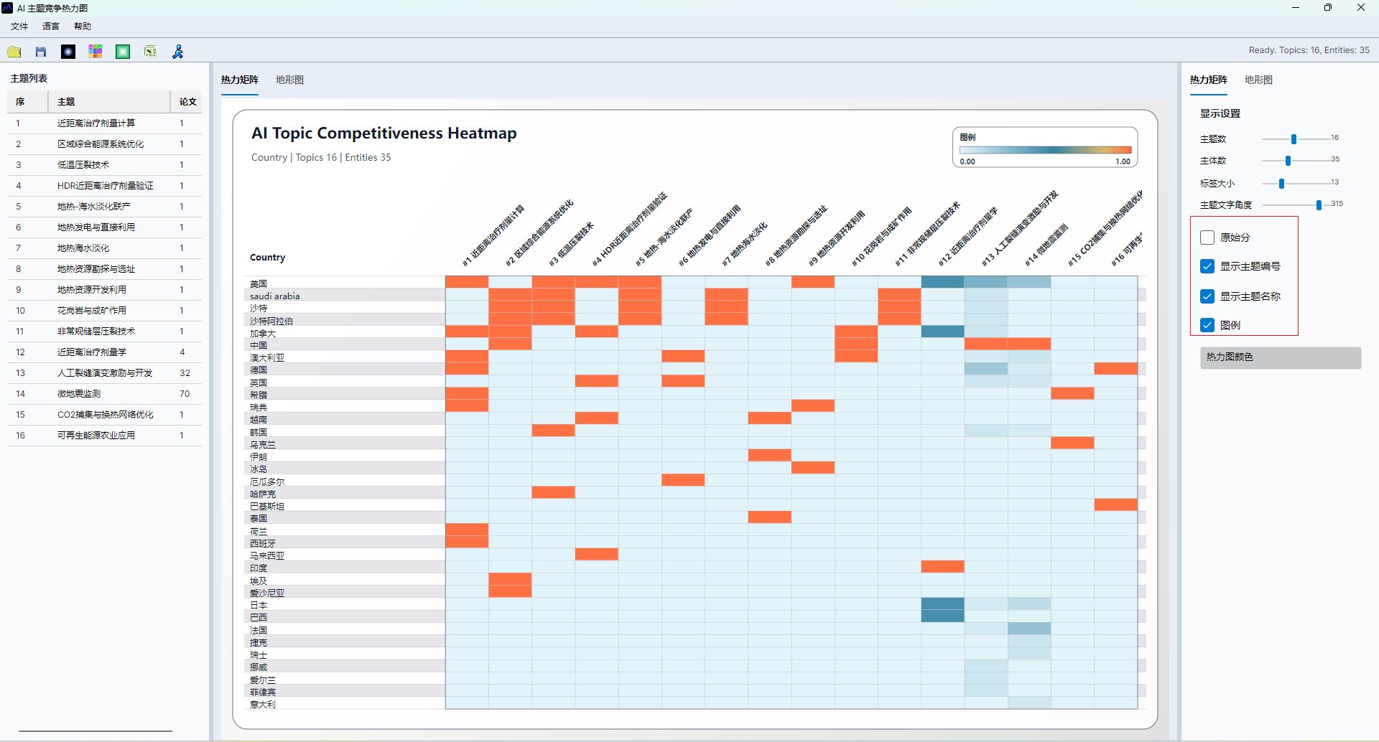
Task: Select topic row 近距离治疗剂量计算
Action: point(104,123)
